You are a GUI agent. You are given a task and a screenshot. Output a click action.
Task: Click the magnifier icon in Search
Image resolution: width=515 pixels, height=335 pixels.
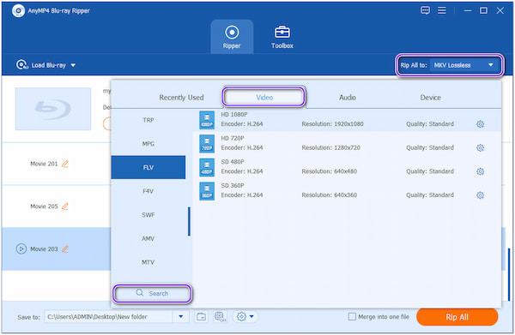[x=140, y=292]
